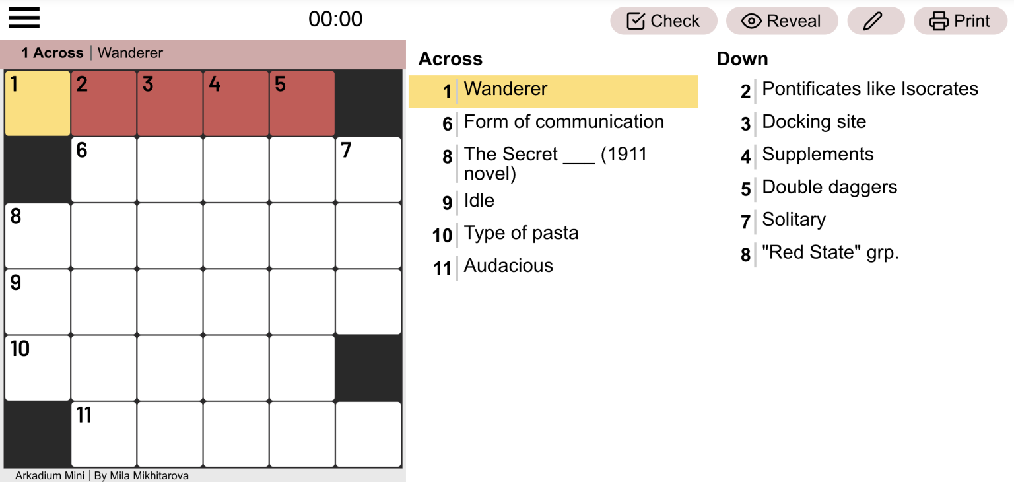
Task: Click the 'Audacious' clue
Action: [x=508, y=265]
